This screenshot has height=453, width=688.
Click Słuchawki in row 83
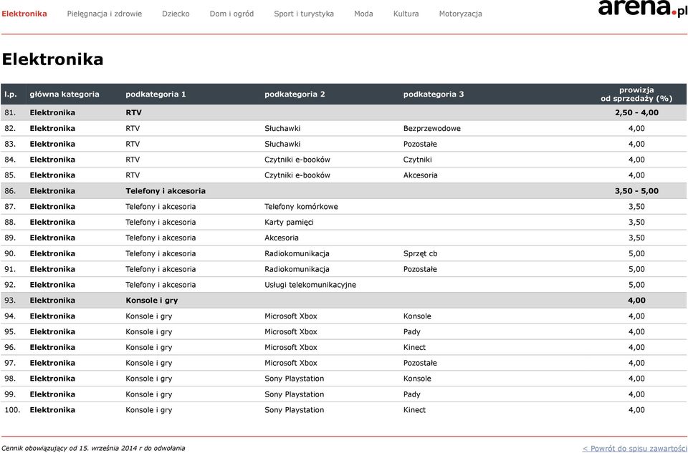click(x=282, y=144)
